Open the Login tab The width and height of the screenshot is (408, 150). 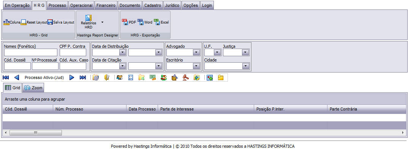pyautogui.click(x=207, y=5)
